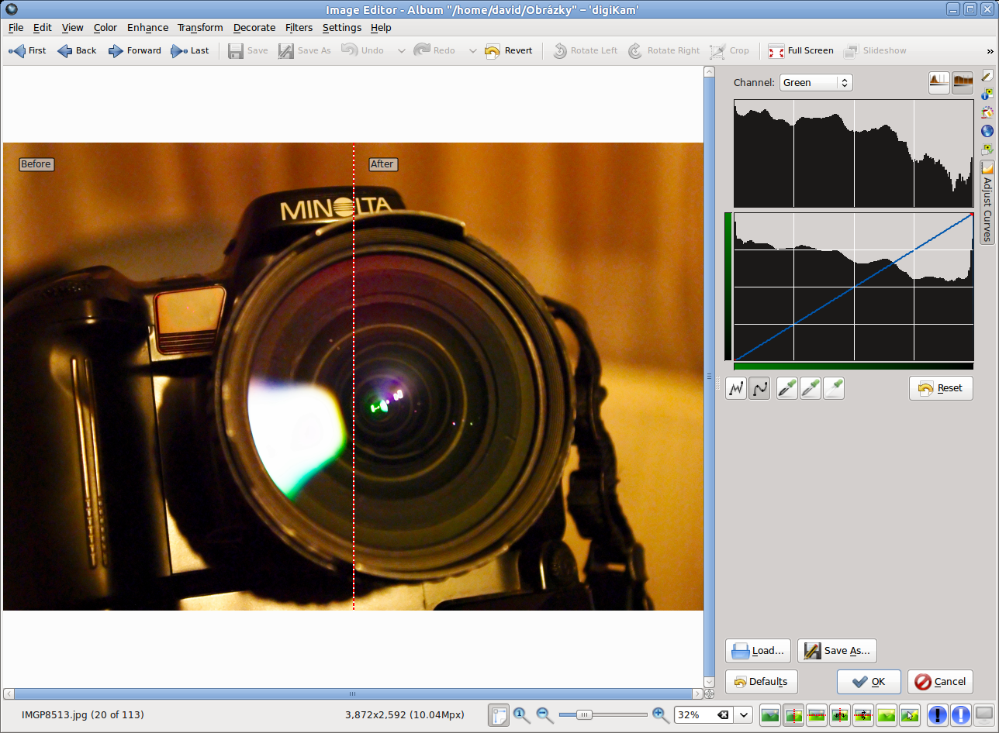The height and width of the screenshot is (733, 999).
Task: Open the Edit menu
Action: coord(42,27)
